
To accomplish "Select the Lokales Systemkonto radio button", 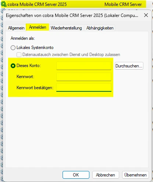I will coord(13,48).
